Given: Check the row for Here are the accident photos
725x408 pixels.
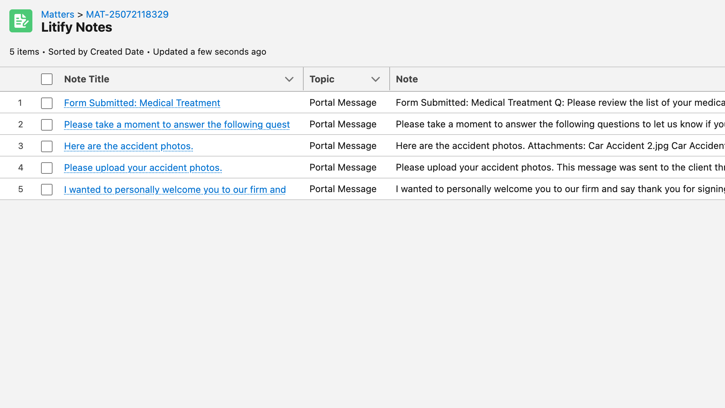Looking at the screenshot, I should pyautogui.click(x=46, y=146).
